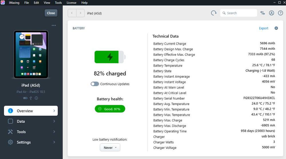Click the help question mark icon
The image size is (286, 159).
tap(280, 13)
